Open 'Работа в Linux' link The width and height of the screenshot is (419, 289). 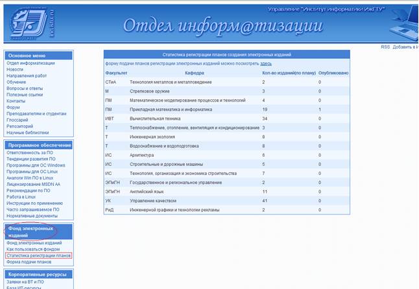pos(21,197)
